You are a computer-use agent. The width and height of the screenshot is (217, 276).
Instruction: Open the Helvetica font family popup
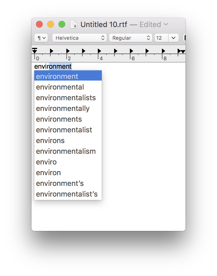(x=80, y=38)
